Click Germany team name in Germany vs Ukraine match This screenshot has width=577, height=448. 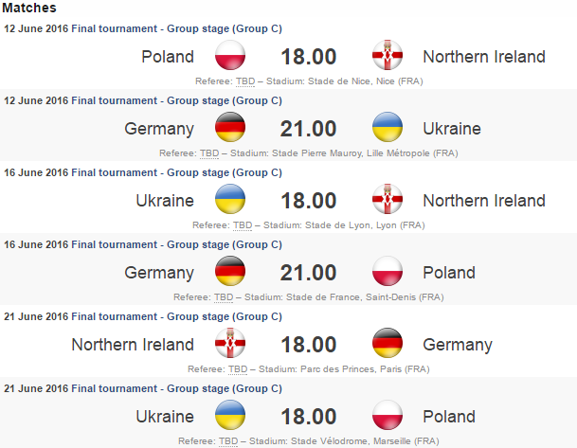[159, 129]
